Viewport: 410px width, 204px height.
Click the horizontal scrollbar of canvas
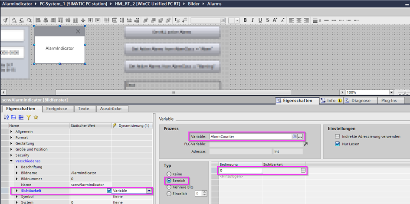pos(174,92)
